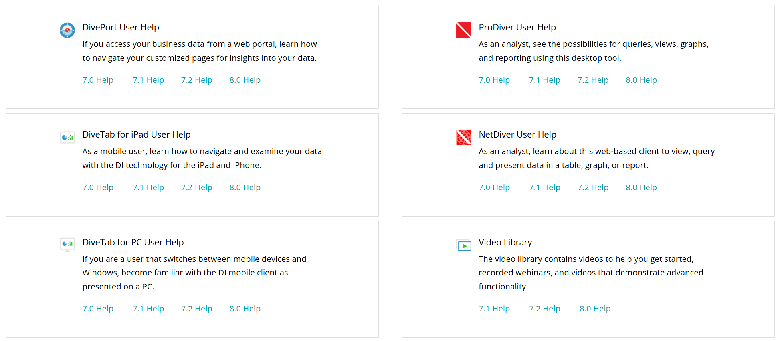Open DiveTab for PC 7.1 Help
The image size is (780, 341).
tap(148, 309)
